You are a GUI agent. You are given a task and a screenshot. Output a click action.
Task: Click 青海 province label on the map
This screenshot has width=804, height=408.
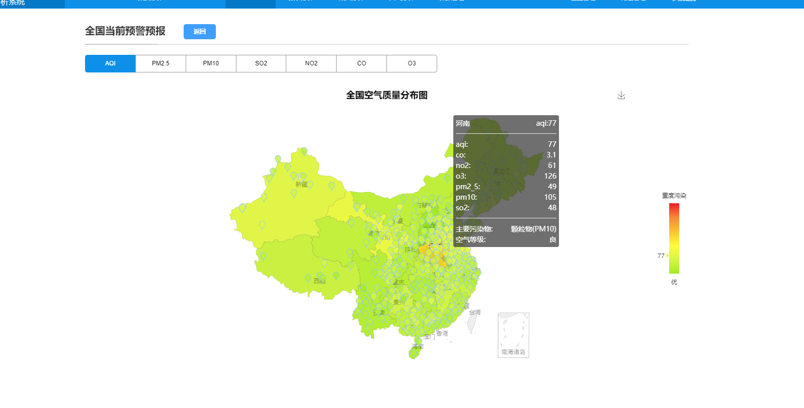point(374,233)
